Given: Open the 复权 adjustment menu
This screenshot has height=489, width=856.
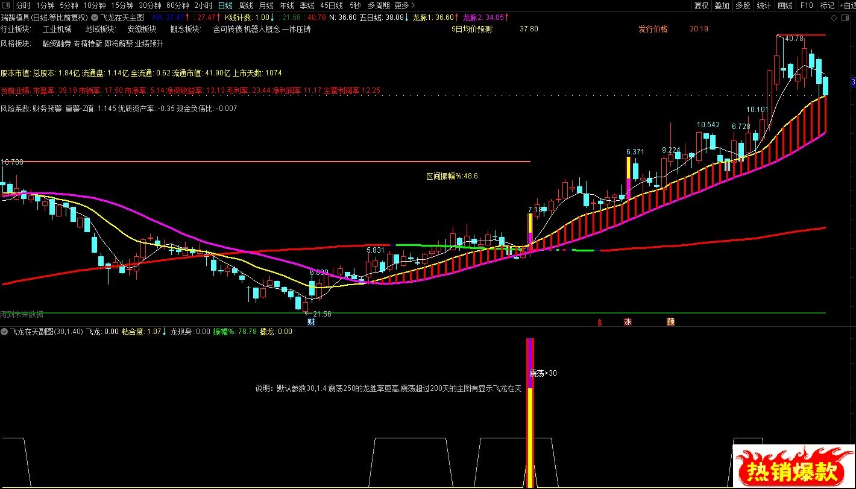Looking at the screenshot, I should (x=701, y=5).
